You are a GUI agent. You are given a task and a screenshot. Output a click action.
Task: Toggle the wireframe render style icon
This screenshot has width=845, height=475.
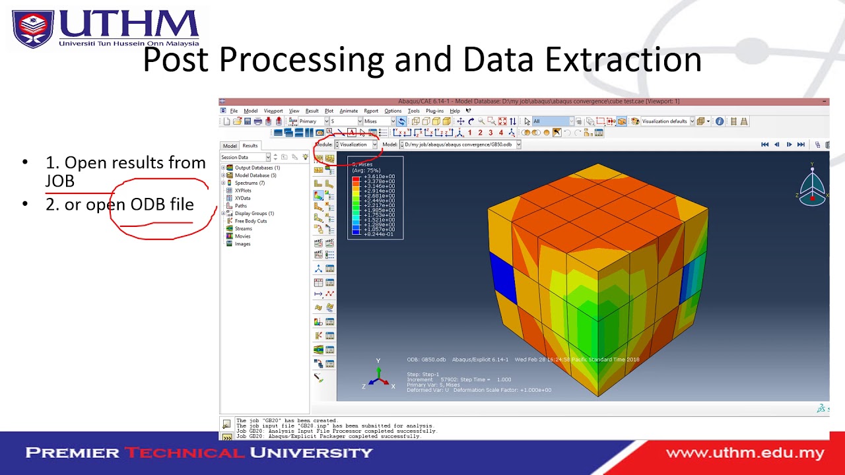tap(415, 121)
